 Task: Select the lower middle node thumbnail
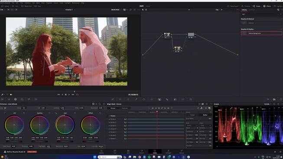coord(177,49)
